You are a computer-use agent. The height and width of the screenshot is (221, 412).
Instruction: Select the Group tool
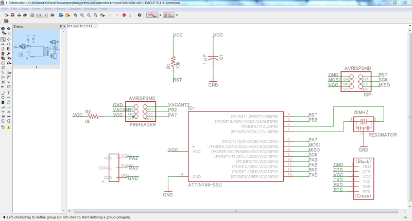click(3, 40)
